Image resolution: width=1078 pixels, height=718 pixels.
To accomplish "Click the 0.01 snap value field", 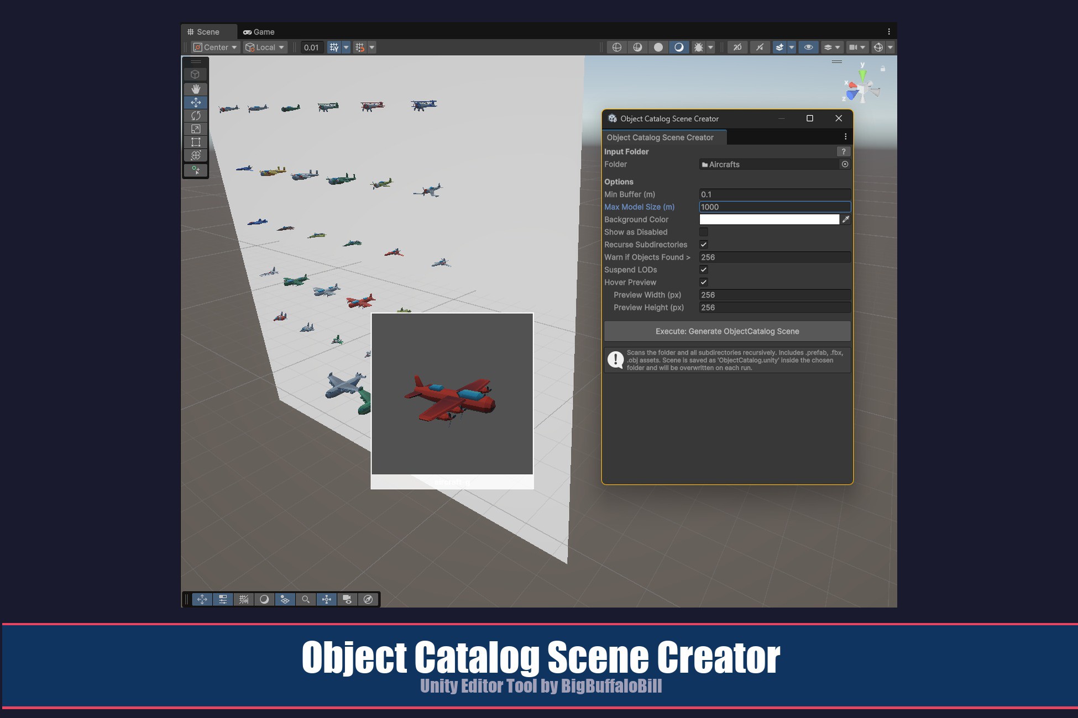I will coord(311,47).
